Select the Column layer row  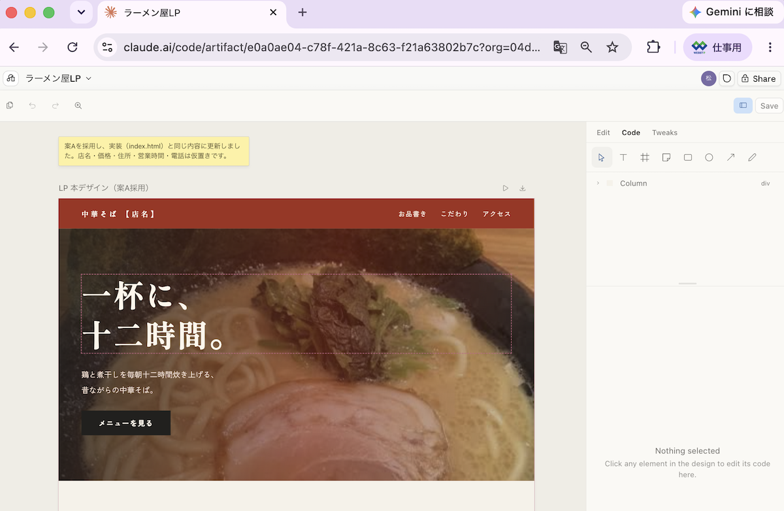pyautogui.click(x=685, y=184)
